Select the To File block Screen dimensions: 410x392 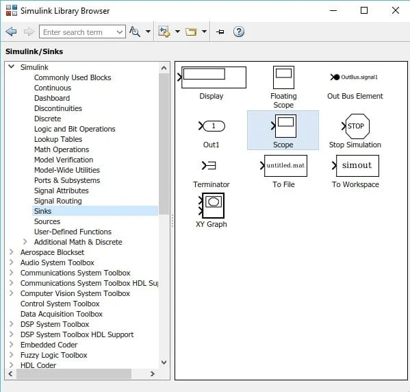point(283,166)
